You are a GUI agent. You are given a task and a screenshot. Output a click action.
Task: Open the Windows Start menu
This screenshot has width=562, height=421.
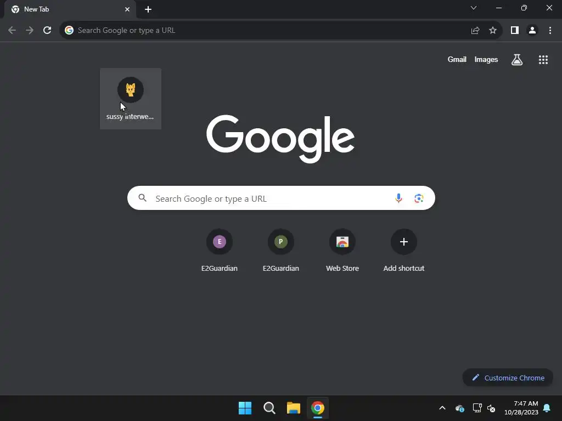pos(245,408)
